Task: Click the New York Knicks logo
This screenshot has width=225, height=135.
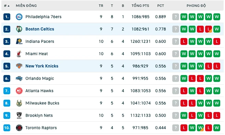Action: coord(19,66)
